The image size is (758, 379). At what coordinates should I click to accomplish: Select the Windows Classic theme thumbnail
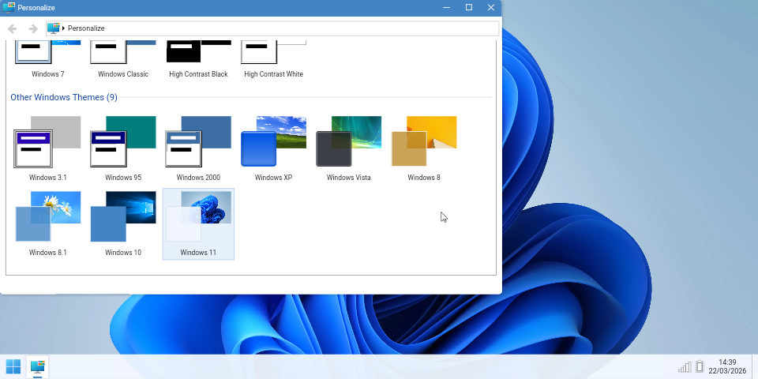123,52
